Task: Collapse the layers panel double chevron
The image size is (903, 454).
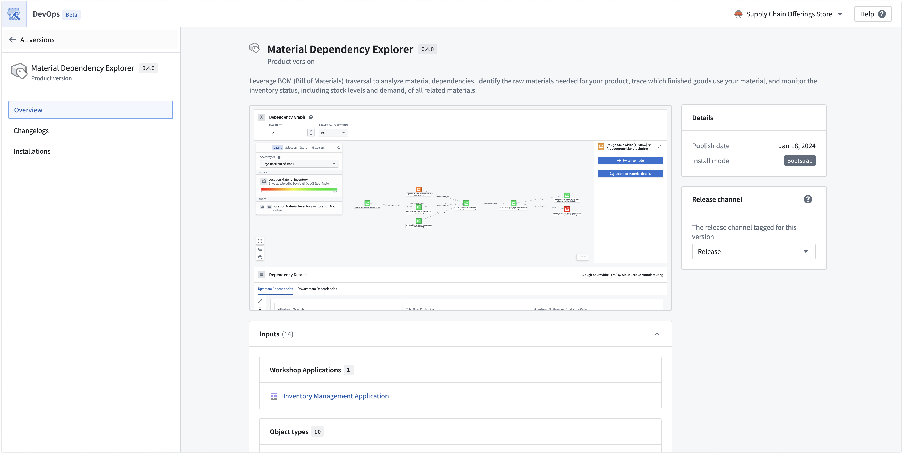Action: [339, 147]
